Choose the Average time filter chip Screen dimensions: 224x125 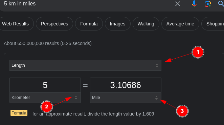coord(180,24)
